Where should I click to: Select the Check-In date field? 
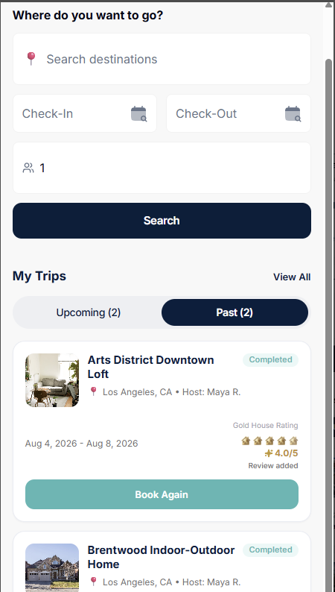coord(85,113)
